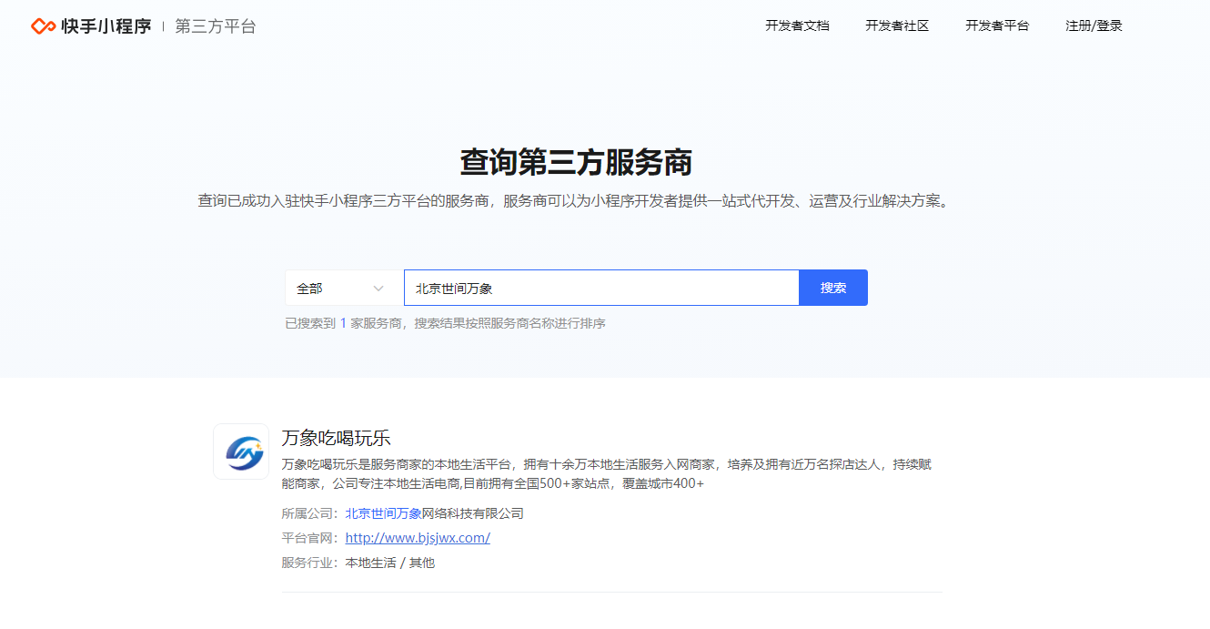The height and width of the screenshot is (629, 1210).
Task: Select 注册/登录 in the top navigation
Action: point(1094,25)
